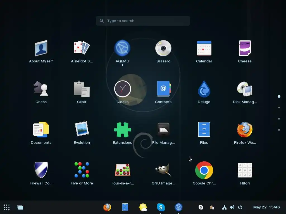Open the clipboard tray icon
This screenshot has width=286, height=214.
click(x=212, y=207)
